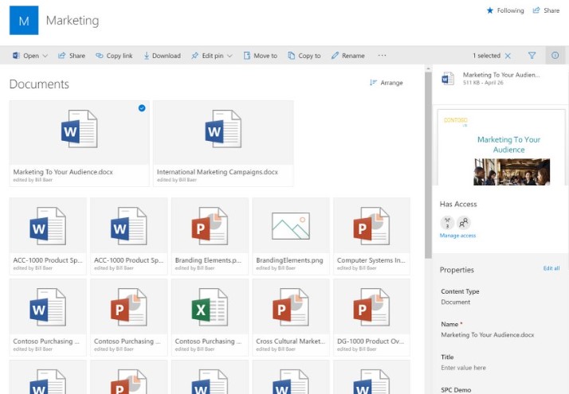Click the Edit all properties link

click(551, 268)
